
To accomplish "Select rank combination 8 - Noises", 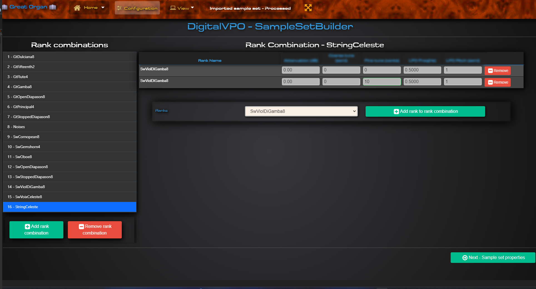I will pyautogui.click(x=70, y=127).
